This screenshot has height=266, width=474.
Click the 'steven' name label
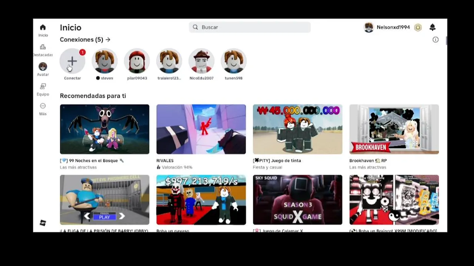pos(107,78)
